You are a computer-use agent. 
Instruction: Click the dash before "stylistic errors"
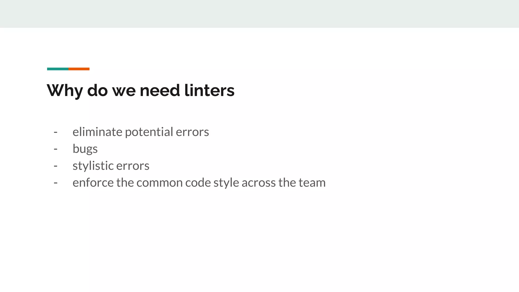(55, 166)
